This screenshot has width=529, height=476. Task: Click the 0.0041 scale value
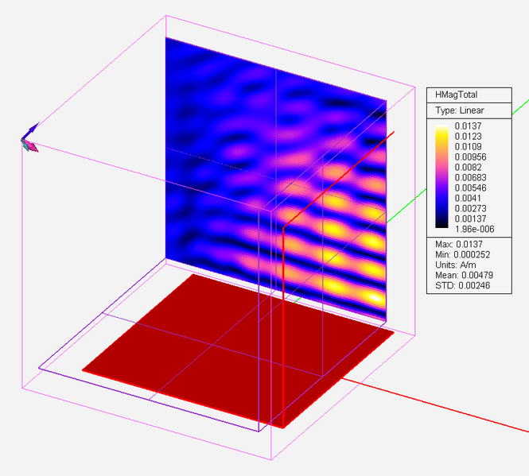(x=468, y=198)
